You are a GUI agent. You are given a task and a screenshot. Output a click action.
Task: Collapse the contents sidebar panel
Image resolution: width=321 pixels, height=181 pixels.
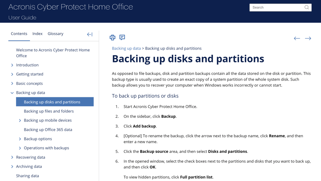coord(89,34)
